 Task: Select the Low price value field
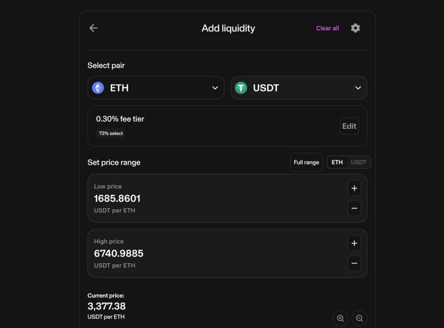tap(117, 199)
